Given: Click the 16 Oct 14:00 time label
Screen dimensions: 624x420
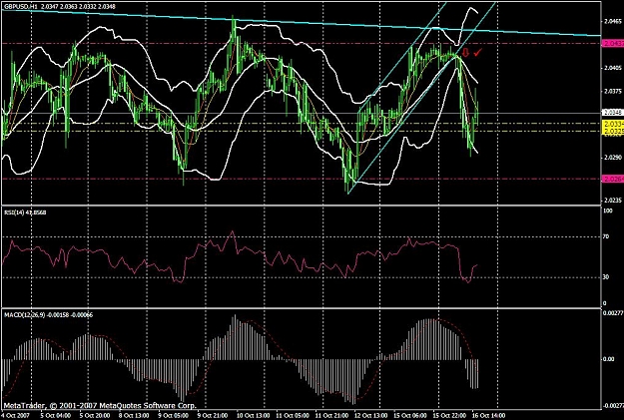Looking at the screenshot, I should coord(487,415).
